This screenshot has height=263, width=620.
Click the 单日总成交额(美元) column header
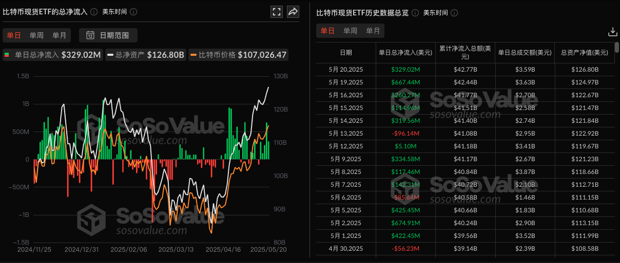pos(525,52)
